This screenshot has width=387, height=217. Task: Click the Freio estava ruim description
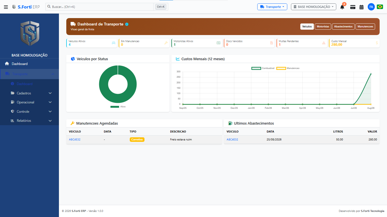coord(181,140)
